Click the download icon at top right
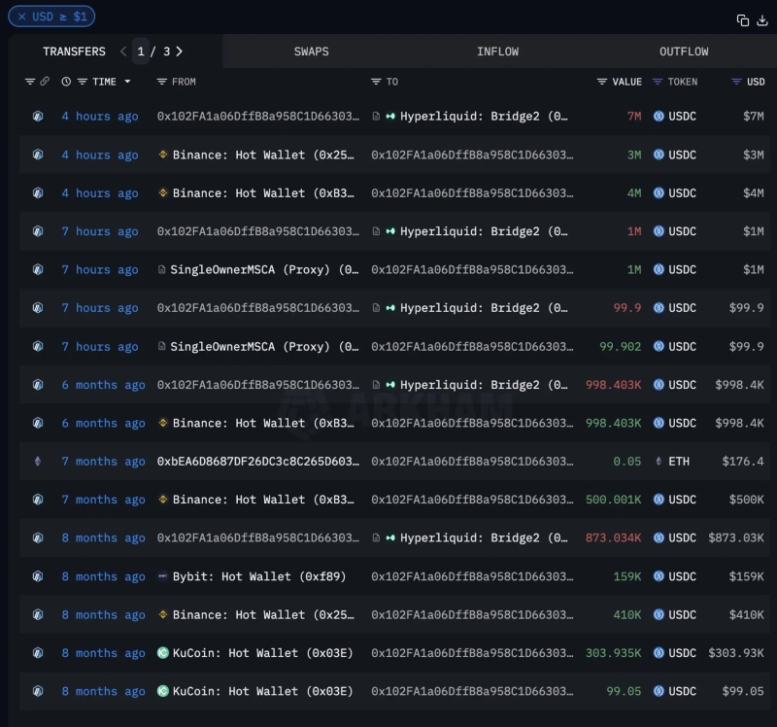 click(x=761, y=20)
